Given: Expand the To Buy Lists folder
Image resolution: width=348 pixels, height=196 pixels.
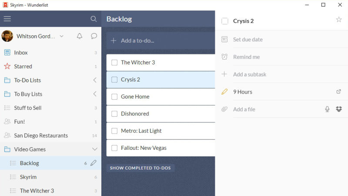Looking at the screenshot, I should tap(95, 94).
